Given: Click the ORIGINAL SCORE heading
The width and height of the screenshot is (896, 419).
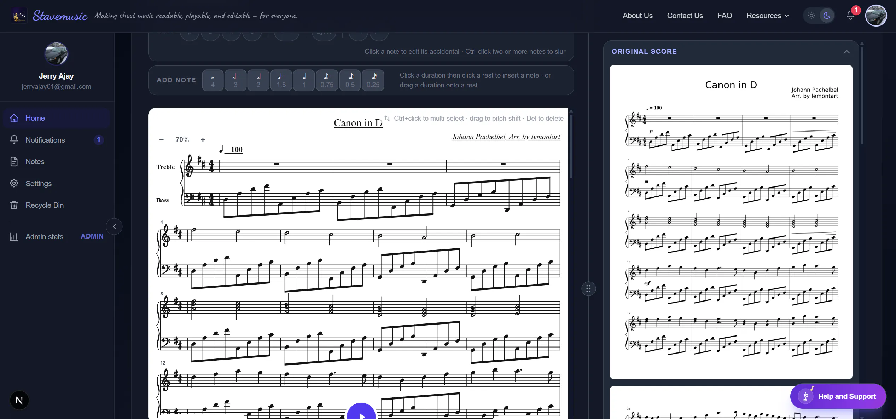Looking at the screenshot, I should pyautogui.click(x=644, y=51).
